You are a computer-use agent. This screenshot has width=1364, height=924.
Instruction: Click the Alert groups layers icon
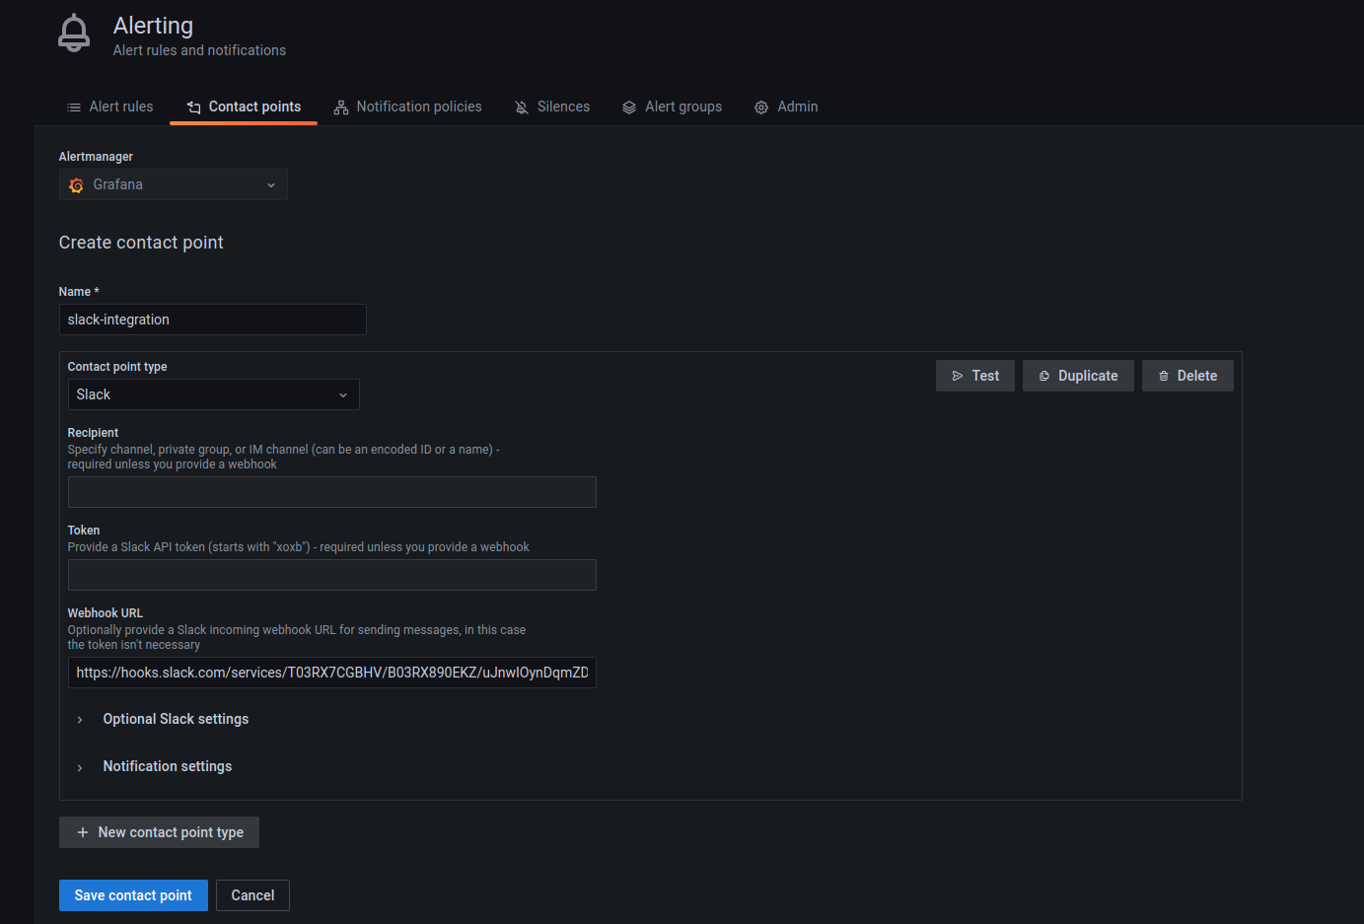[x=629, y=107]
